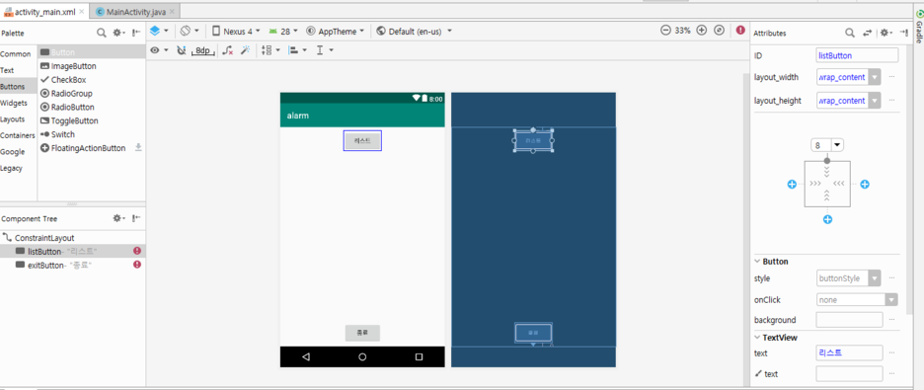Image resolution: width=924 pixels, height=390 pixels.
Task: Open the API 28 version dropdown
Action: (x=283, y=32)
